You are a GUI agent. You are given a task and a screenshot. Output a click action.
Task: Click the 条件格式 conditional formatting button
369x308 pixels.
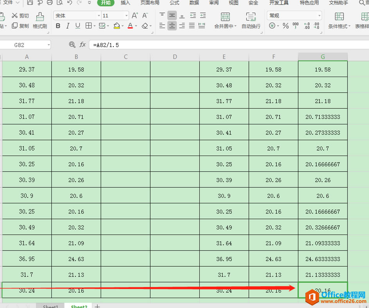click(x=339, y=21)
